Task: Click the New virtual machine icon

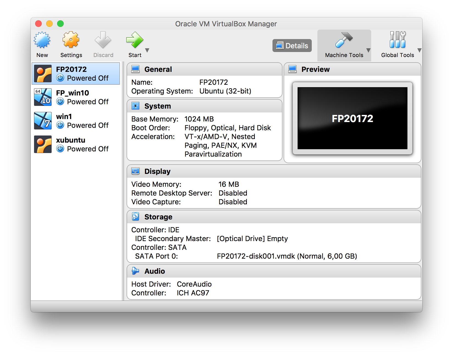Action: tap(42, 40)
